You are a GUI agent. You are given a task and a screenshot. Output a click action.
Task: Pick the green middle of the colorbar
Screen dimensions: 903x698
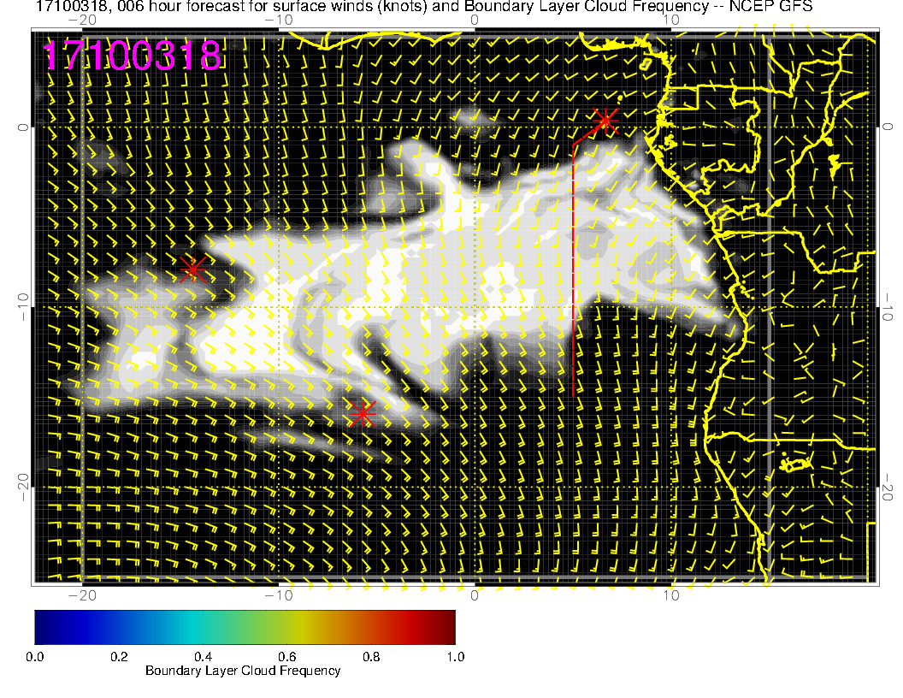[x=245, y=627]
